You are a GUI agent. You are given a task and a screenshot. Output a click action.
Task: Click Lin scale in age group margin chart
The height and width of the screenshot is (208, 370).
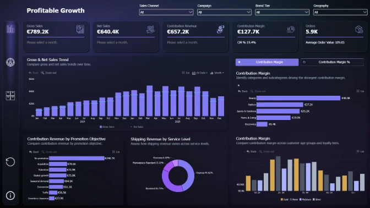(x=360, y=152)
